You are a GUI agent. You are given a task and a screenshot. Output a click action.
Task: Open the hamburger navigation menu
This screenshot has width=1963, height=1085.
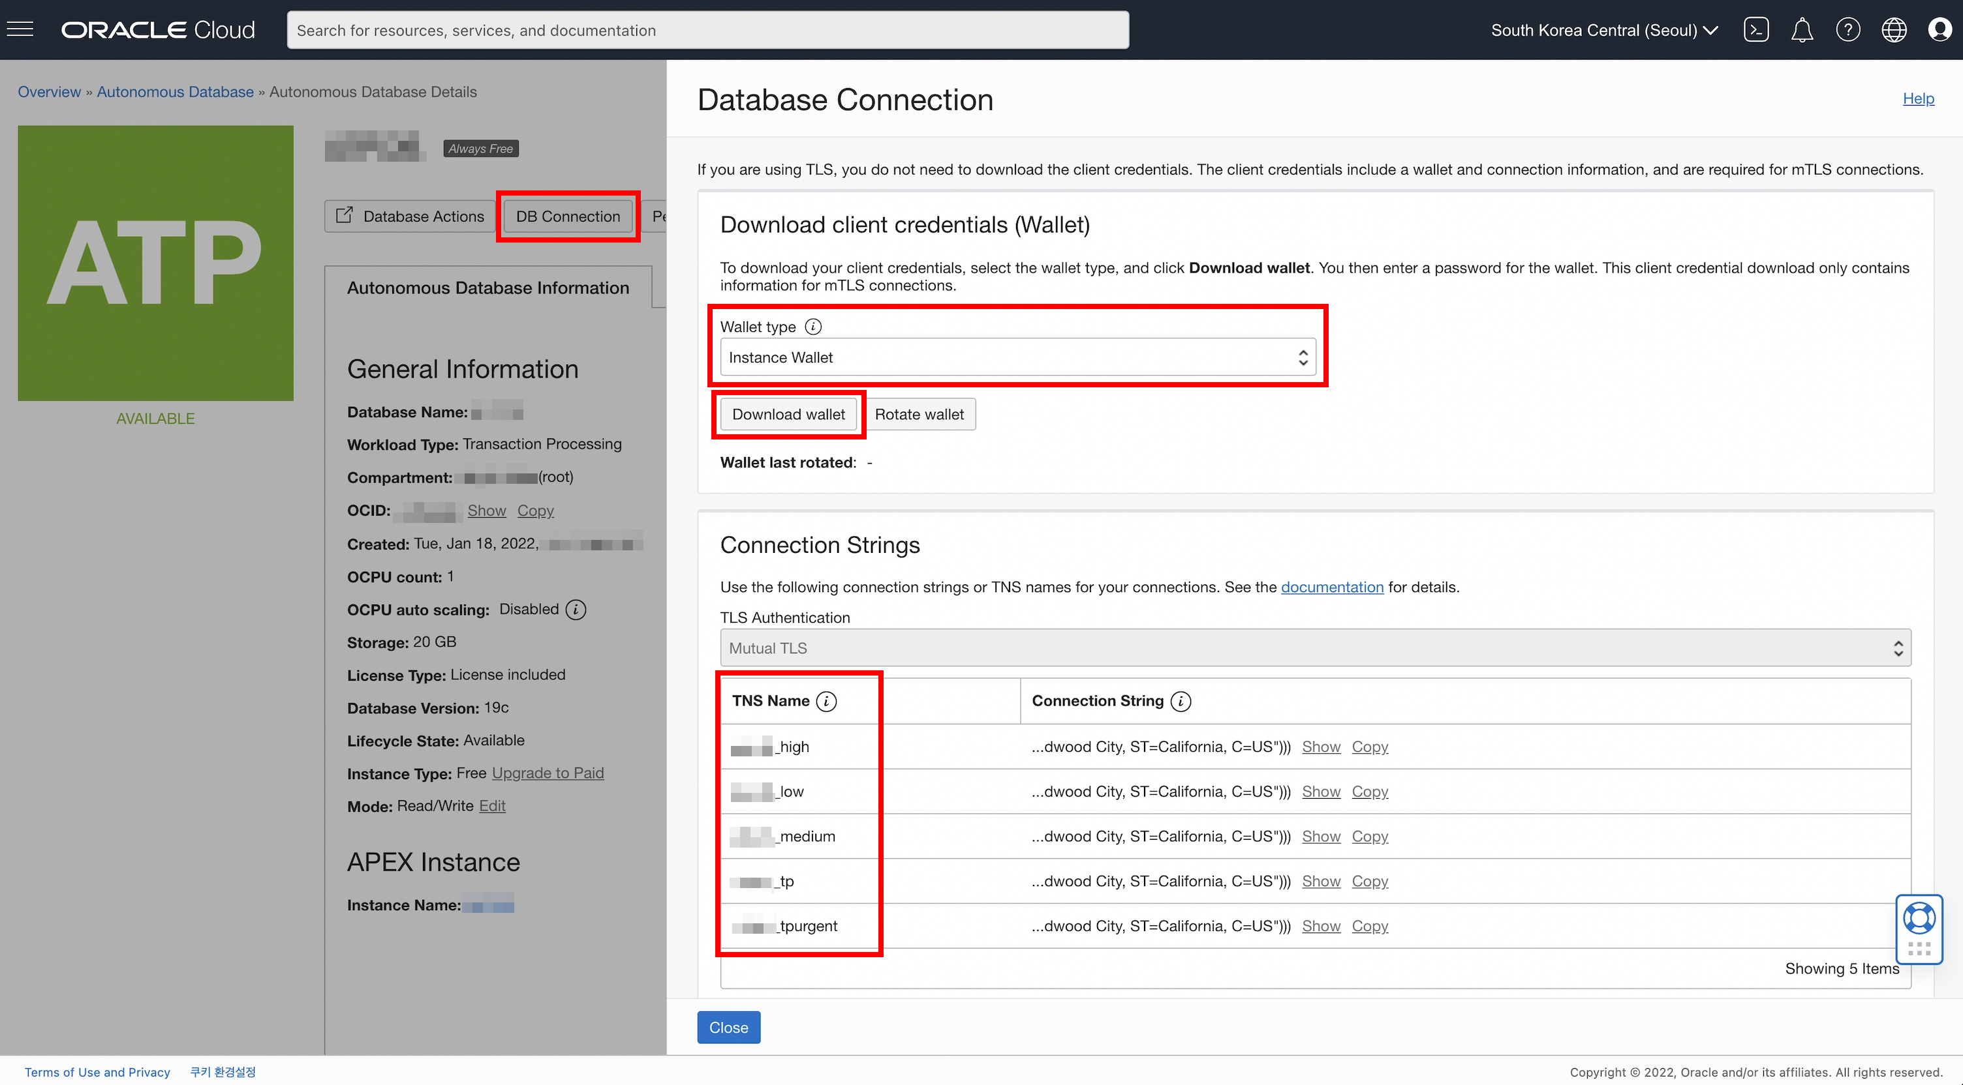coord(21,30)
